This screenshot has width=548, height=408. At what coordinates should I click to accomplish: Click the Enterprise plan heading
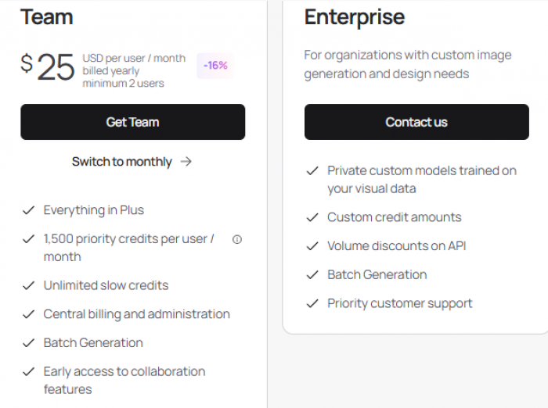click(x=355, y=17)
